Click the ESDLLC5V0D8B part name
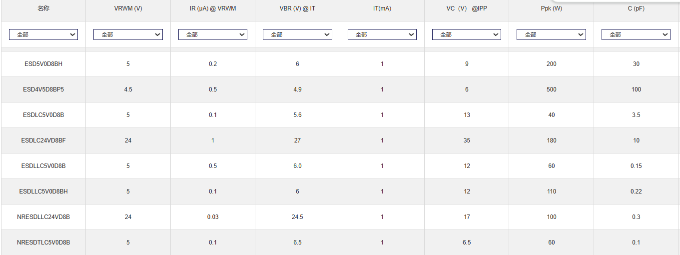 click(x=43, y=166)
